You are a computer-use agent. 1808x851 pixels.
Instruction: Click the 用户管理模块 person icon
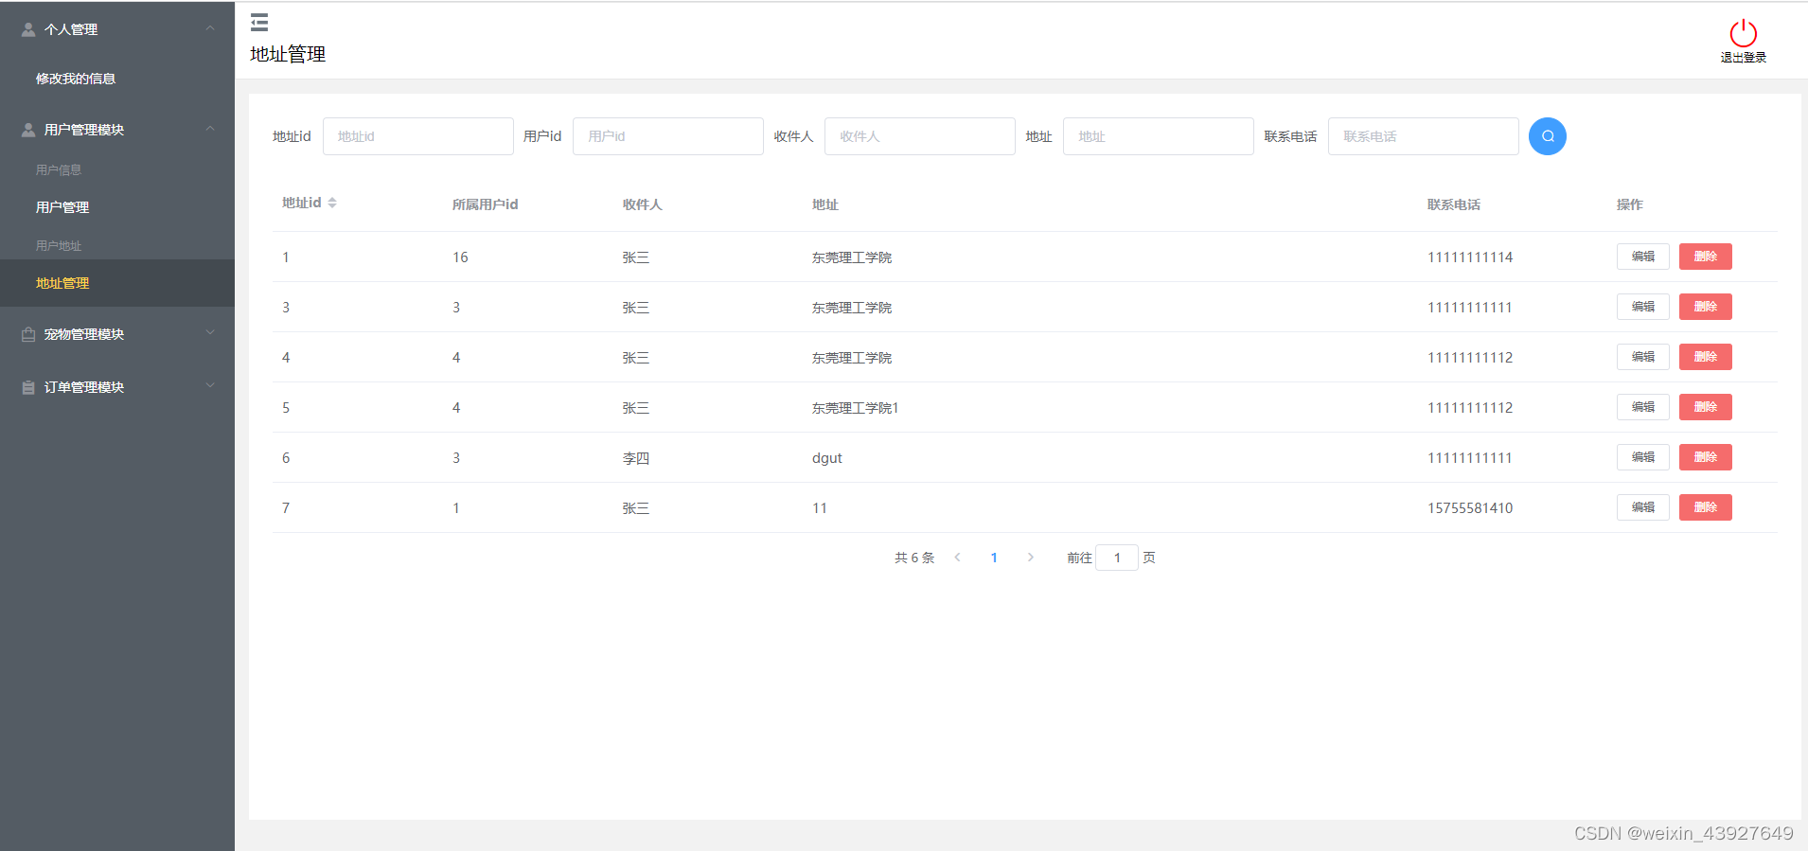click(28, 130)
